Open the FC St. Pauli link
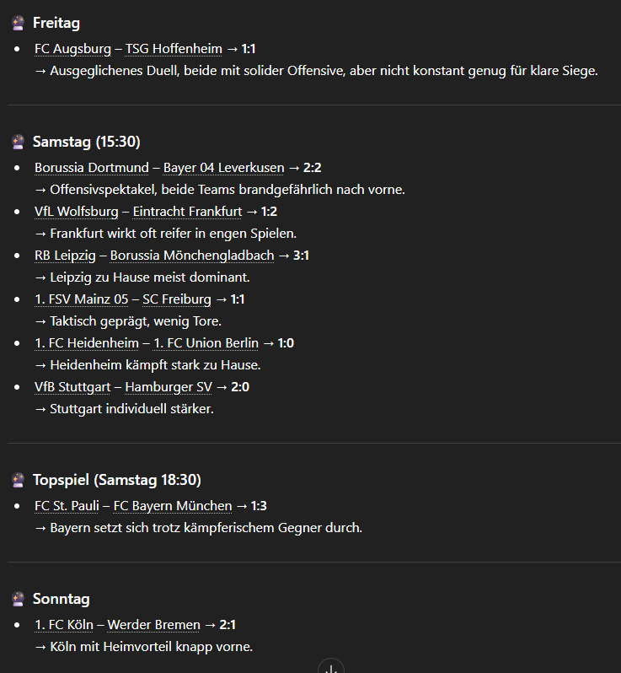The height and width of the screenshot is (673, 621). (x=67, y=506)
